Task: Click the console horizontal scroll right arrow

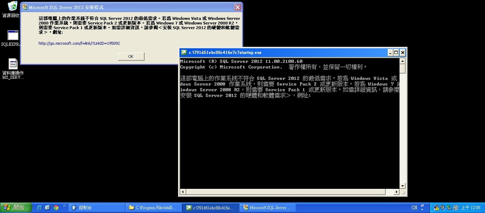Action: coord(397,192)
